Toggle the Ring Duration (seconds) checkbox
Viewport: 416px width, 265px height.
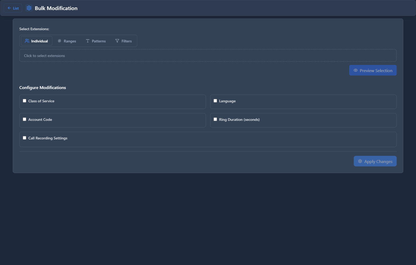(x=215, y=119)
